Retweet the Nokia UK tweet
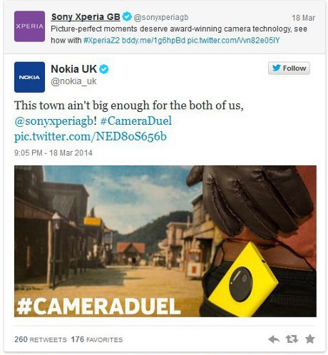This screenshot has height=355, width=328. pos(292,339)
